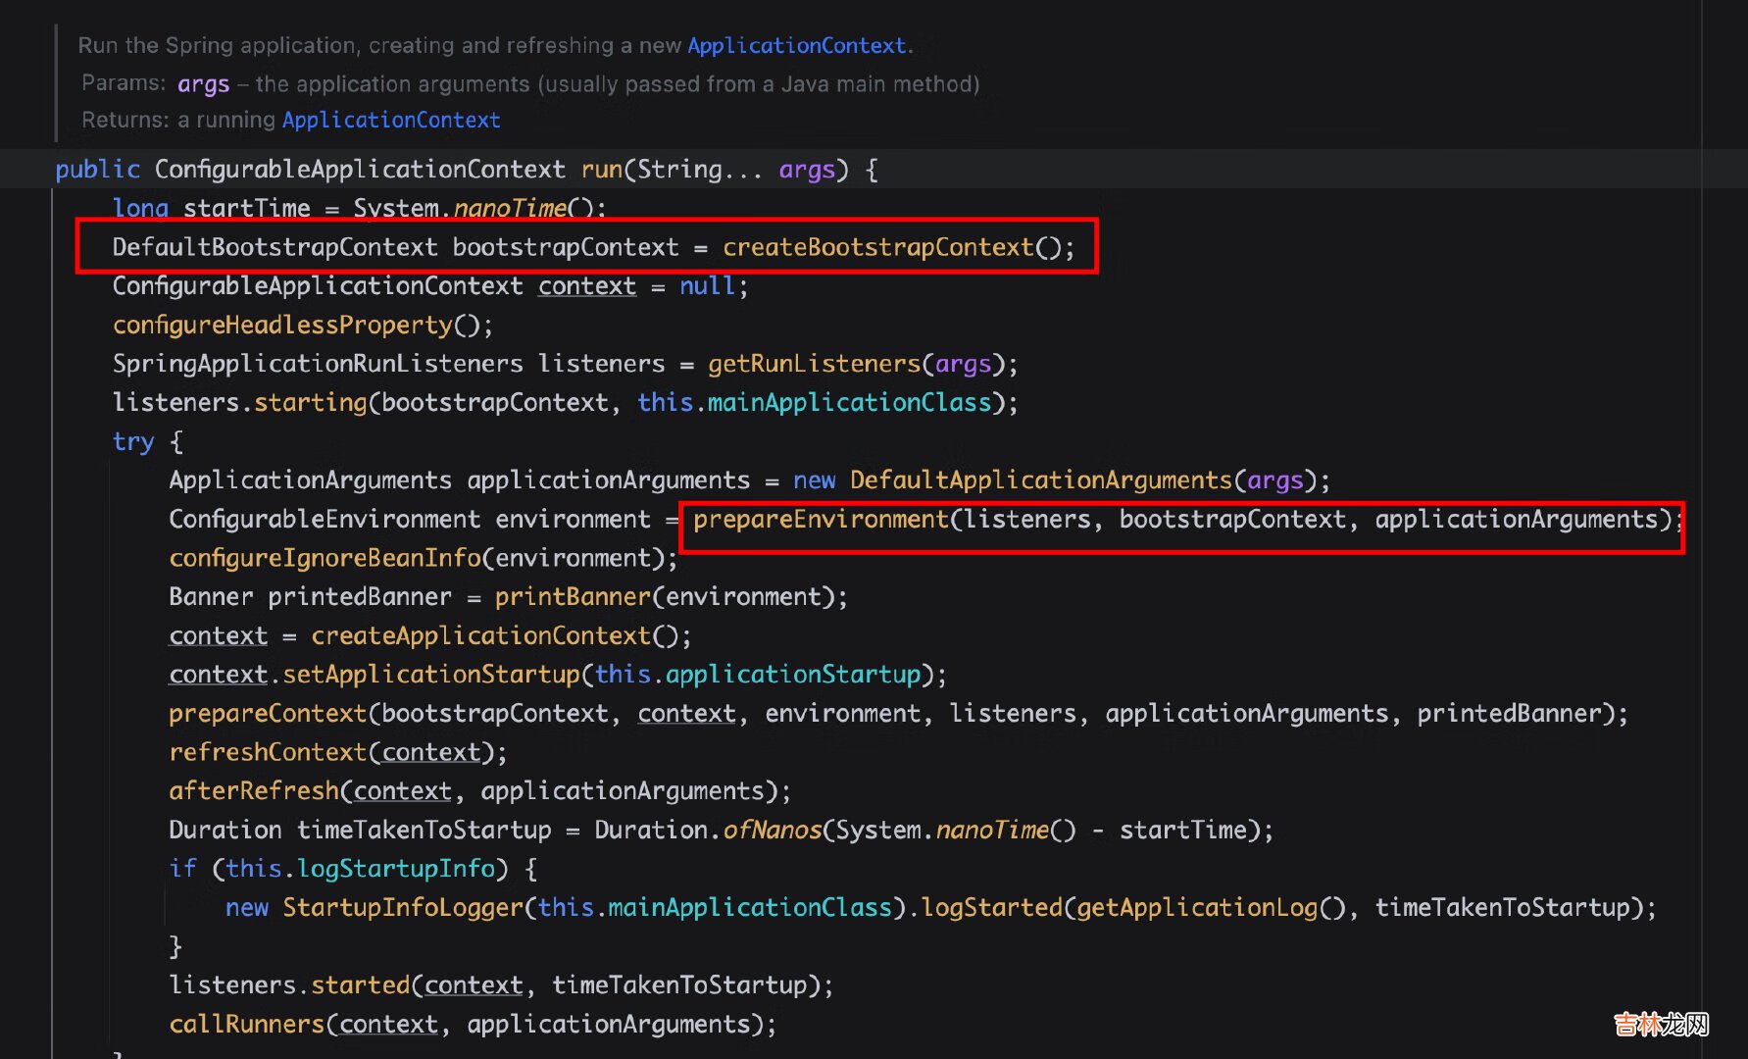Click the SpringApplicationRunListeners type name

tap(318, 364)
